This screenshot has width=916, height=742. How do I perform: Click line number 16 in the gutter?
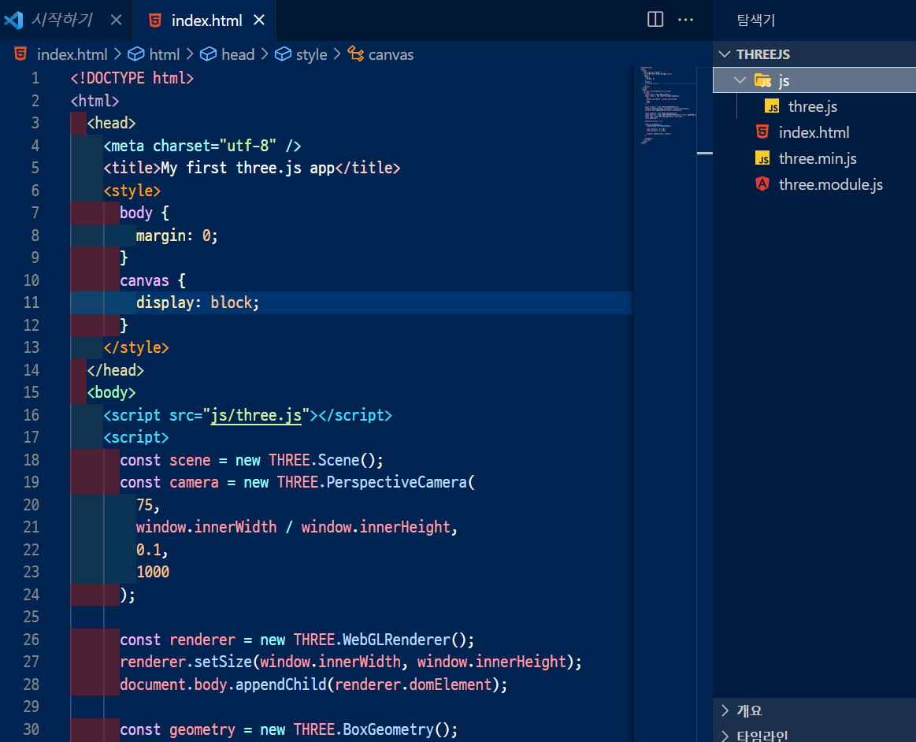pos(32,415)
